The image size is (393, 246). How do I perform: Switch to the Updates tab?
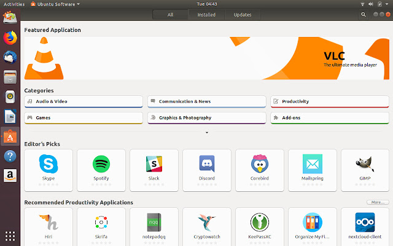(x=243, y=15)
